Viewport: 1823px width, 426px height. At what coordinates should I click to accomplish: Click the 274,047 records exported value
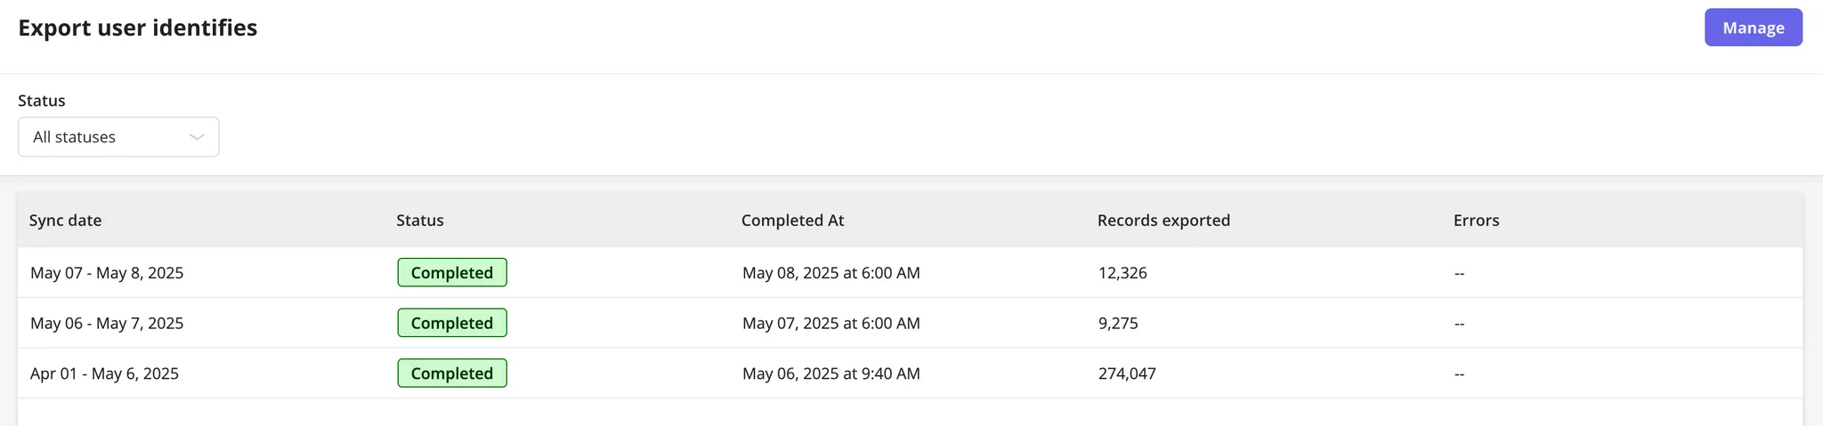(1127, 374)
